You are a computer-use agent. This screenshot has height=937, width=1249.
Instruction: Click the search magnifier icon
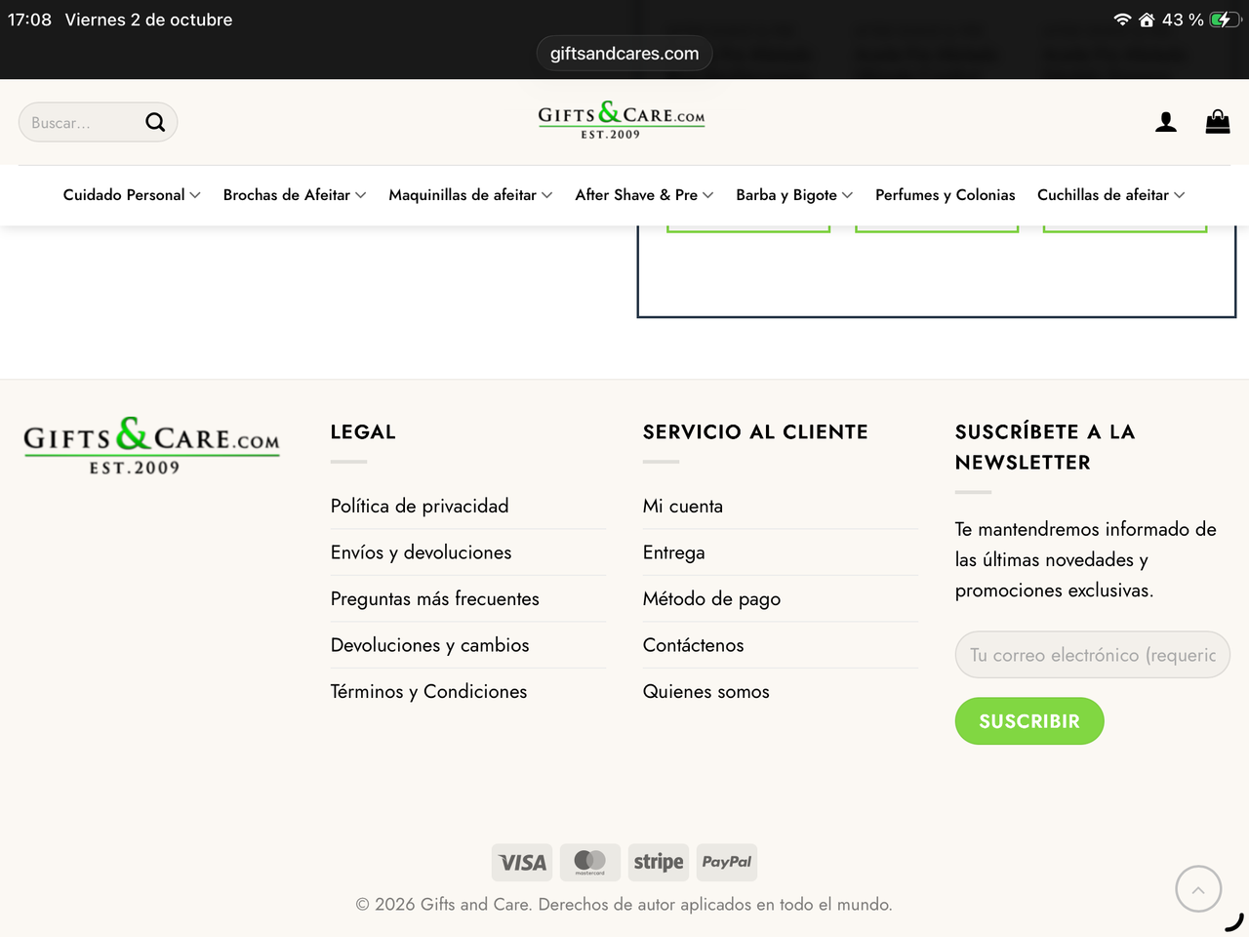click(155, 122)
